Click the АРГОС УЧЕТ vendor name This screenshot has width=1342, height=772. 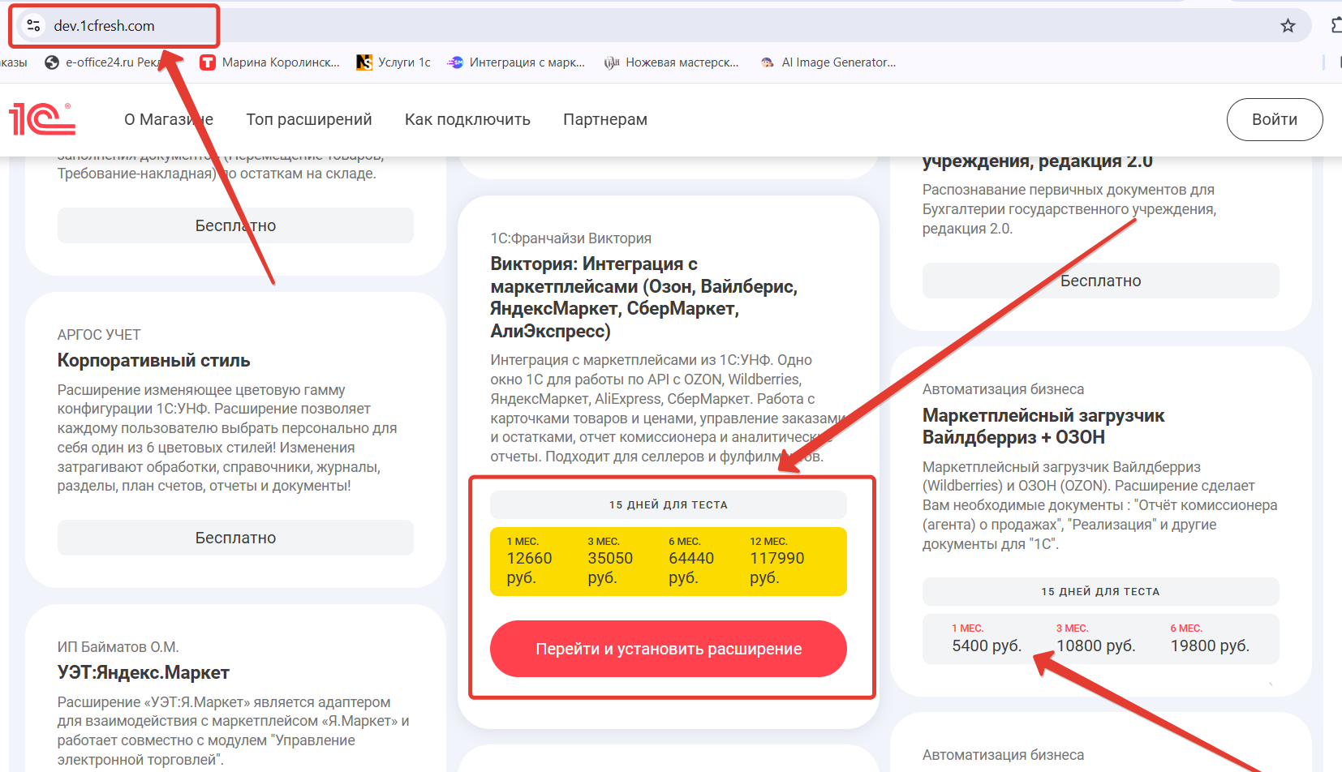(x=99, y=335)
